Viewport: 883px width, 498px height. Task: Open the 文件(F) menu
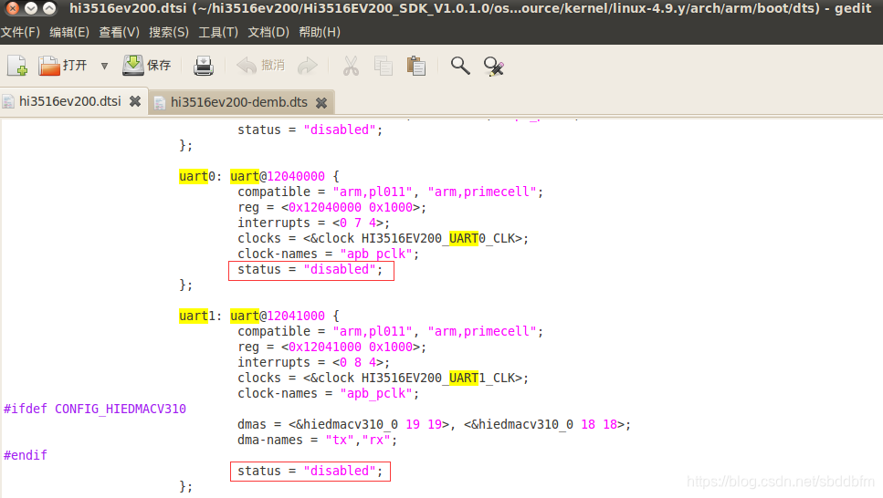(20, 32)
